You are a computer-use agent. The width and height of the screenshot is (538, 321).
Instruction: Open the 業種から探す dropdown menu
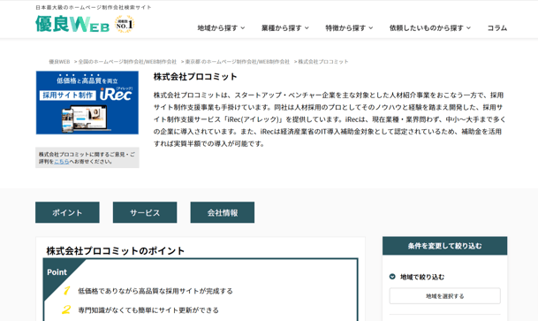pyautogui.click(x=284, y=28)
